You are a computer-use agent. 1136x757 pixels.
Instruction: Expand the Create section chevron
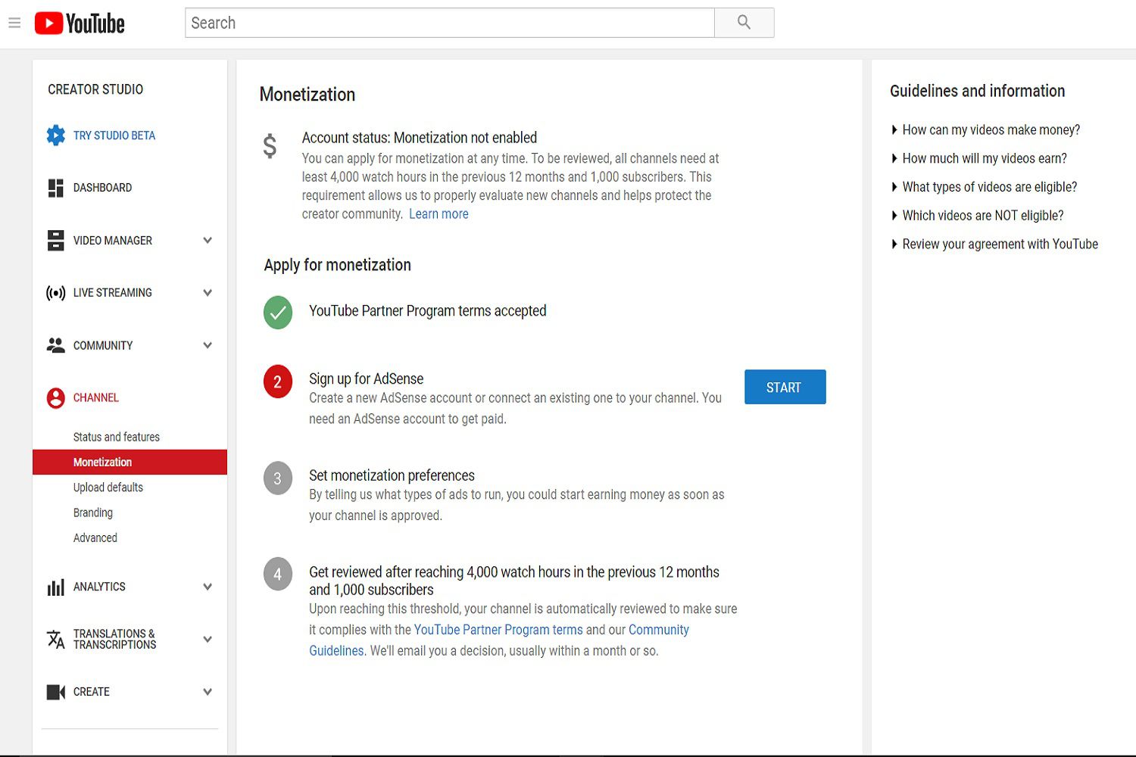[208, 692]
